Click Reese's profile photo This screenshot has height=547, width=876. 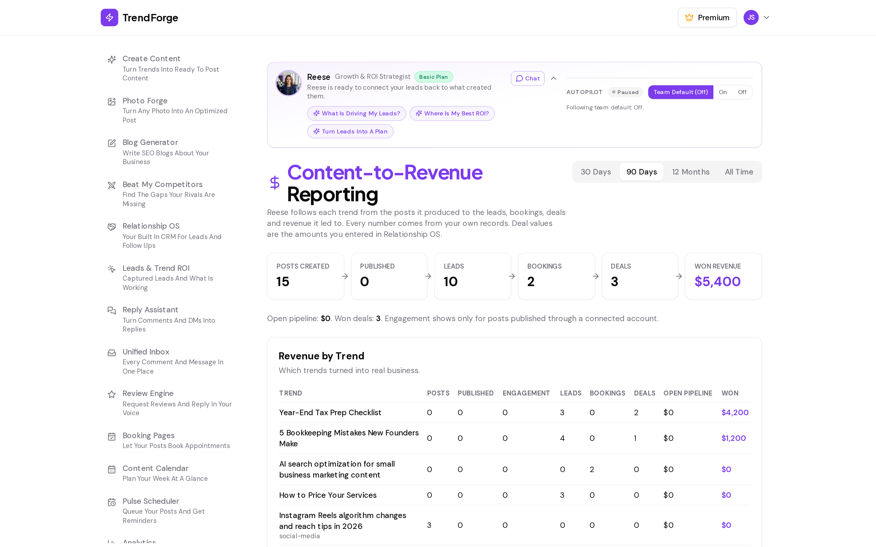pyautogui.click(x=289, y=83)
